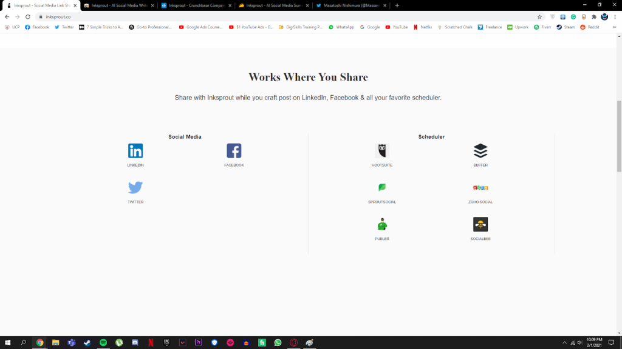This screenshot has height=349, width=622.
Task: Bookmark this page with the star icon
Action: coord(539,17)
